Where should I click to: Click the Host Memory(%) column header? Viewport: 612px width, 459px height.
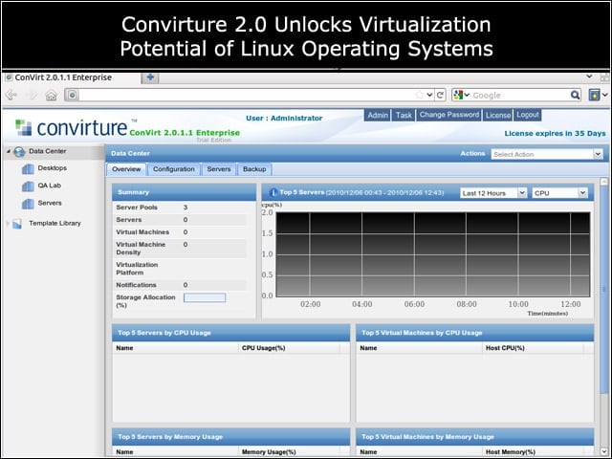pyautogui.click(x=533, y=451)
